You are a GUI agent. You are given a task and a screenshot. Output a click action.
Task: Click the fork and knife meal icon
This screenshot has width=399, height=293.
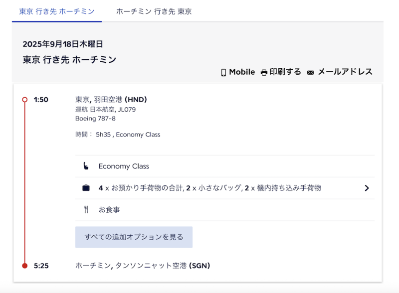coord(86,210)
